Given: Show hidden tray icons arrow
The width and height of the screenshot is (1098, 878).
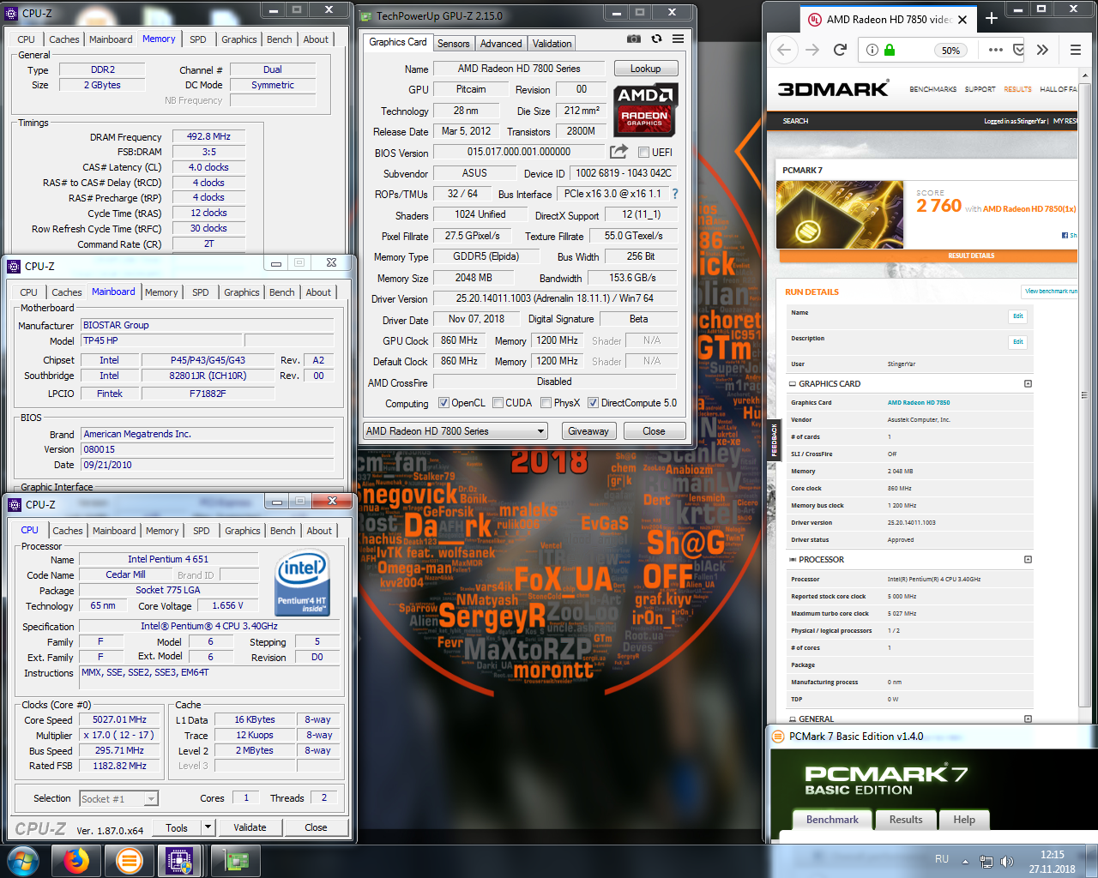Looking at the screenshot, I should [965, 862].
